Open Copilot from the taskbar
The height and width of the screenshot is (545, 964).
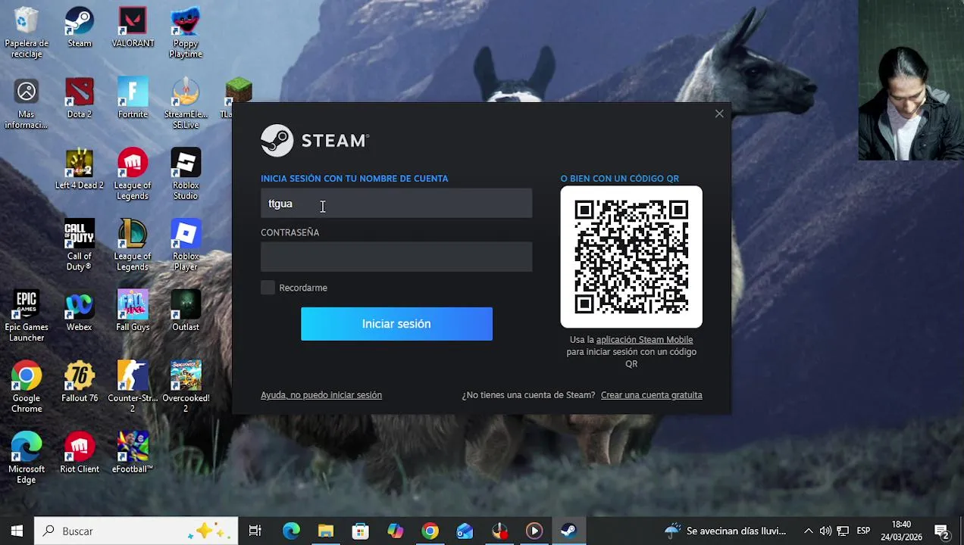coord(396,531)
